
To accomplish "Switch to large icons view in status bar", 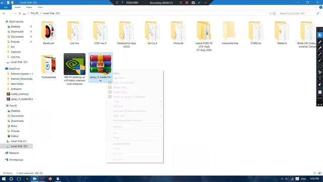I will [319, 173].
